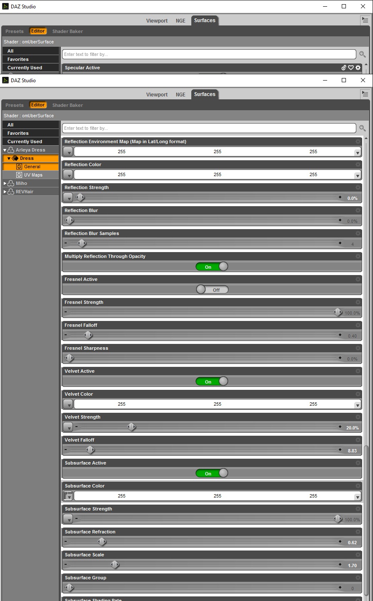Open Reflection Environment Map image dropdown

tap(68, 152)
